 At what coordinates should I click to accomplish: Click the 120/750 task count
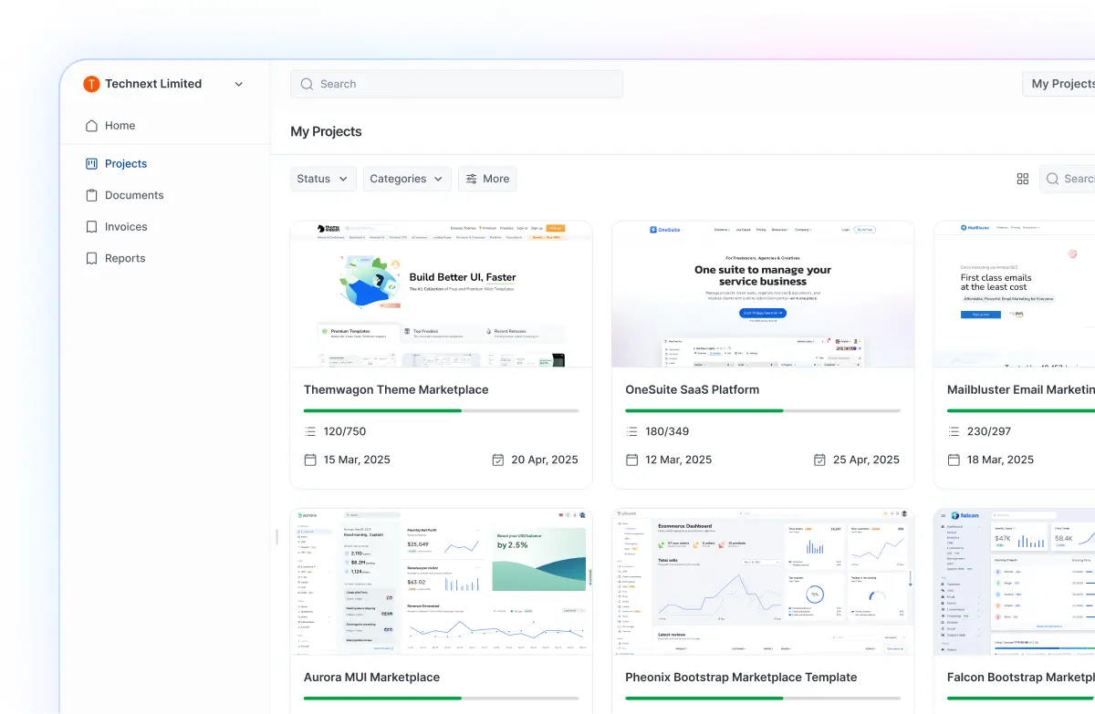pyautogui.click(x=345, y=431)
